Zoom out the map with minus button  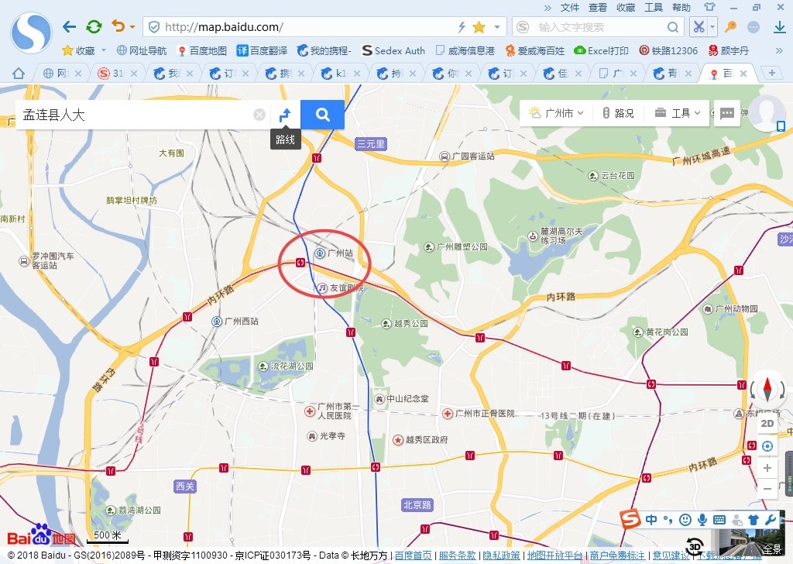(x=767, y=489)
